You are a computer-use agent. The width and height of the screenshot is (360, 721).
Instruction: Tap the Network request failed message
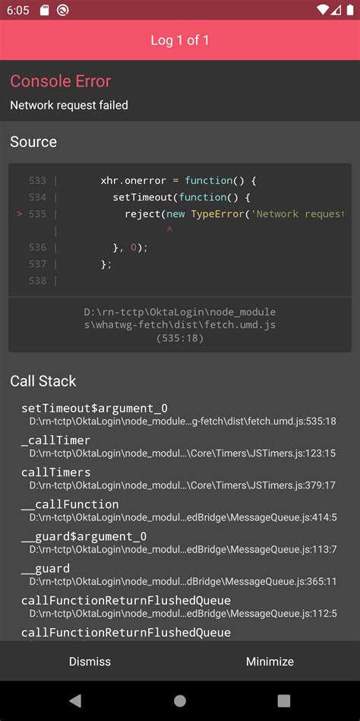coord(69,105)
